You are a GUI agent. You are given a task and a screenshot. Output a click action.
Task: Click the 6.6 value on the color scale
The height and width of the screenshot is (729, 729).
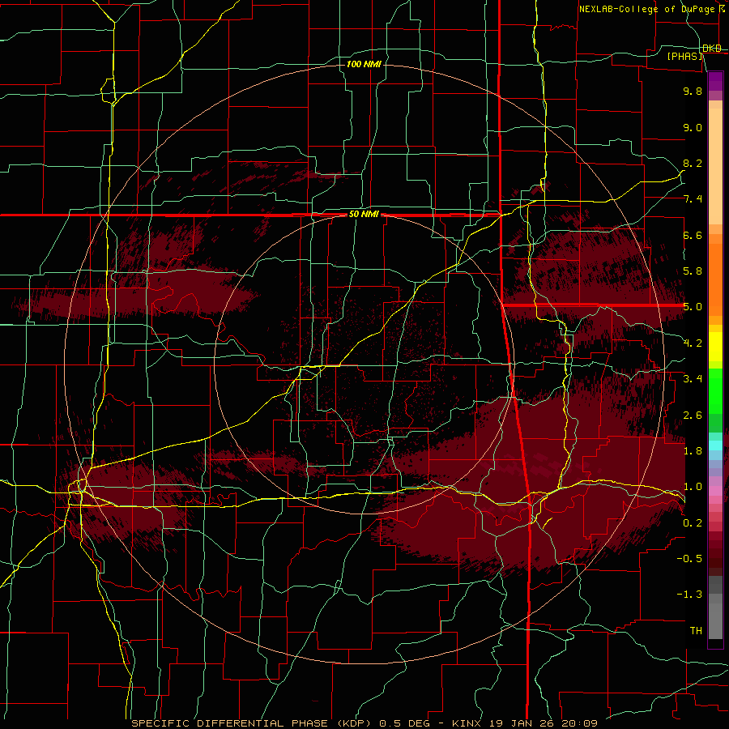point(693,235)
